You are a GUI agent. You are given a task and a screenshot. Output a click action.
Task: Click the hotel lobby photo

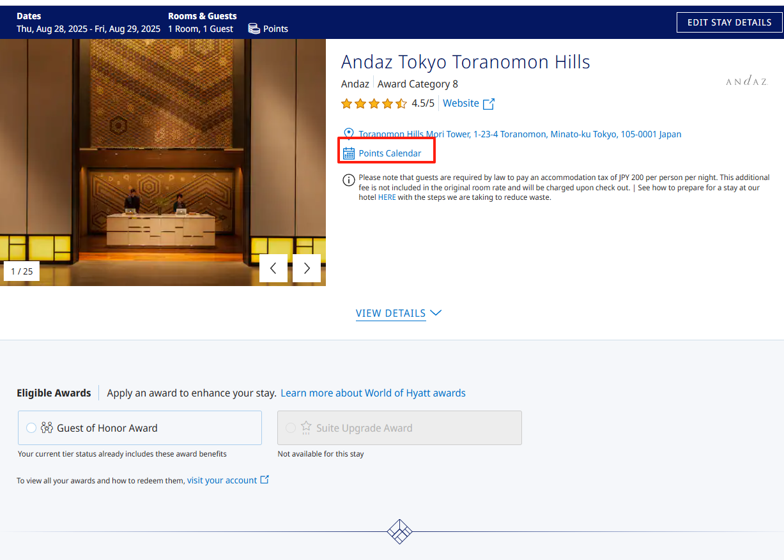[163, 162]
